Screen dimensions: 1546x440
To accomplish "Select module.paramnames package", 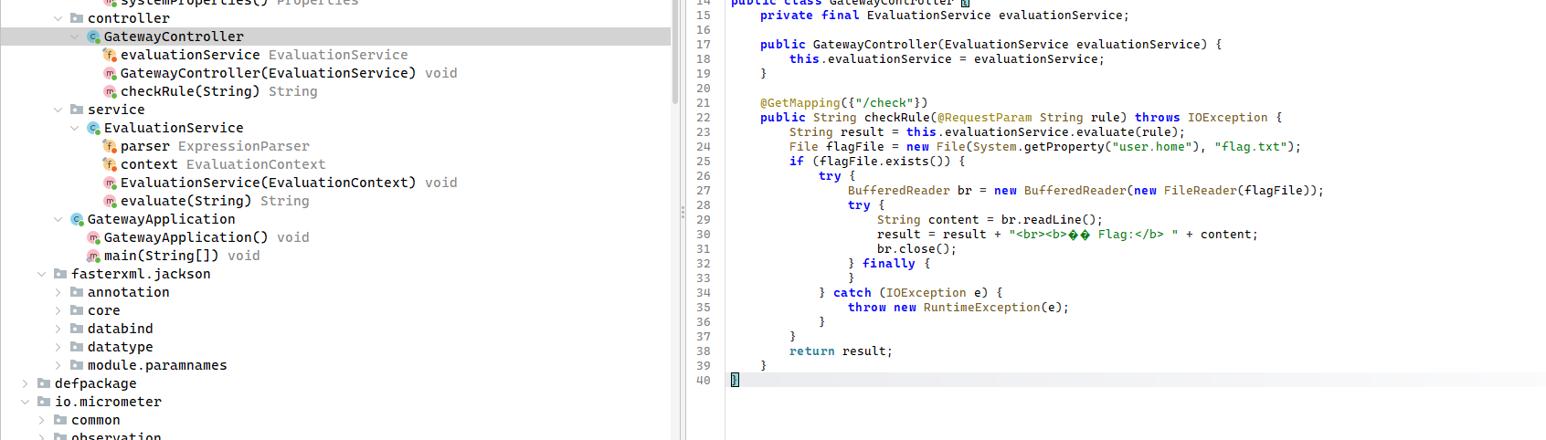I will click(x=156, y=365).
